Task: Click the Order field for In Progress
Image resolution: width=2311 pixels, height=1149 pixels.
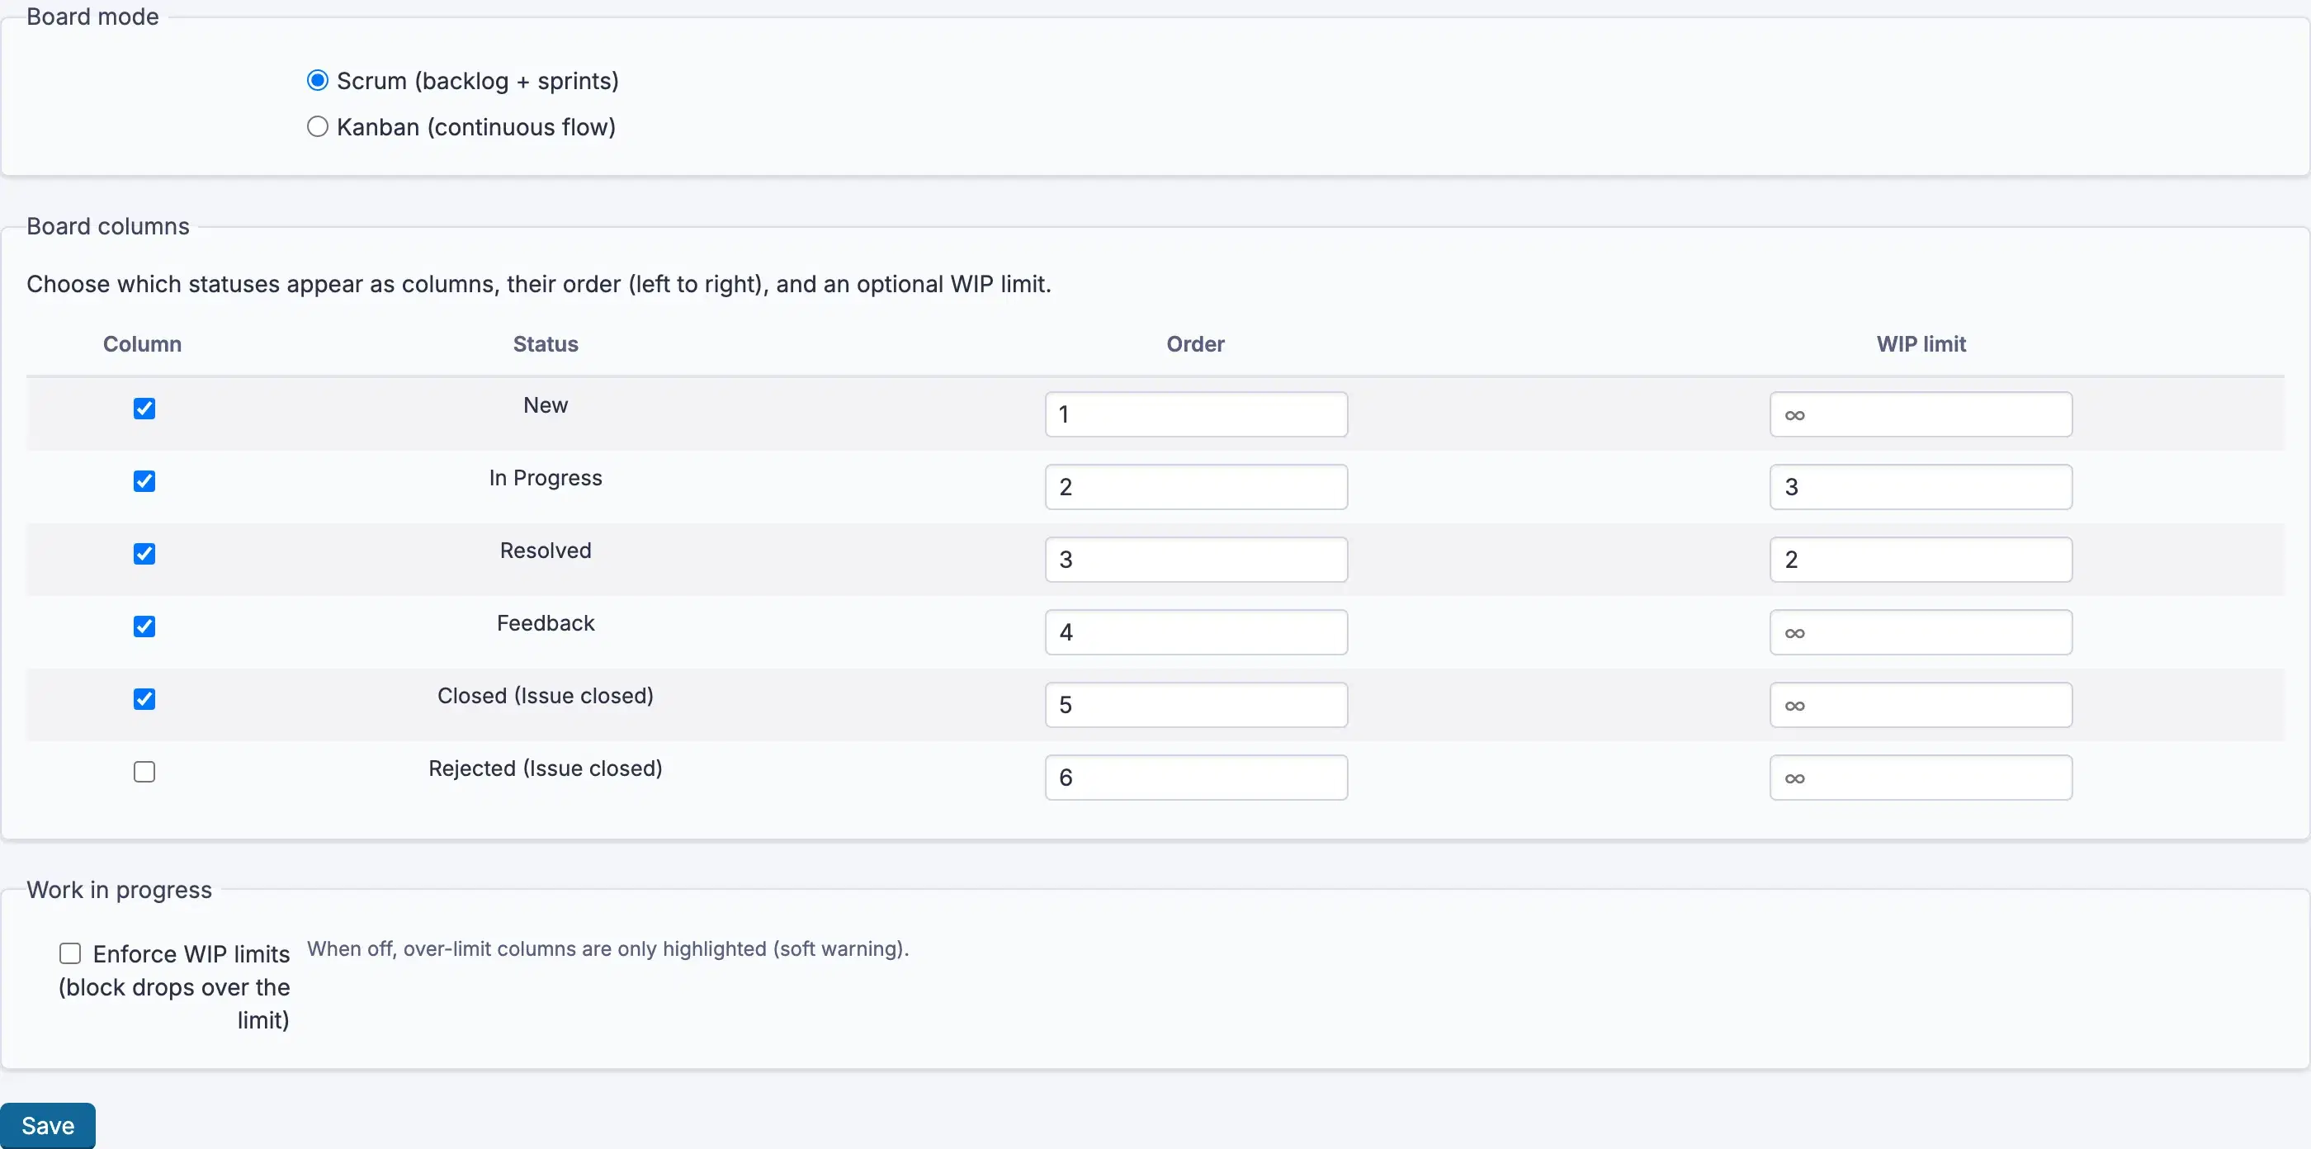Action: pos(1196,487)
